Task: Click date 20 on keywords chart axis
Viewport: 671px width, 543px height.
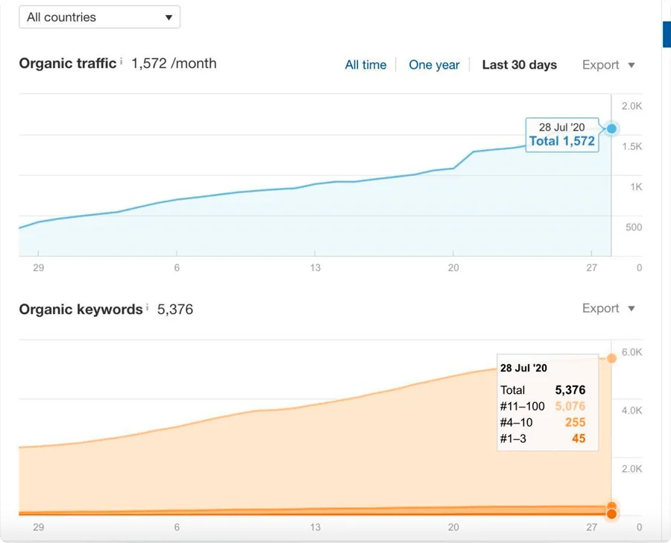Action: point(453,527)
